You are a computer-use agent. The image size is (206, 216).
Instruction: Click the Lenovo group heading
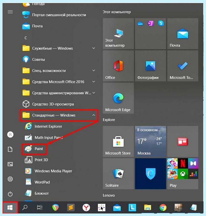109,195
